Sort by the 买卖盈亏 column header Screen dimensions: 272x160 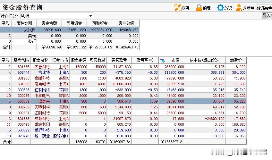pyautogui.click(x=119, y=60)
